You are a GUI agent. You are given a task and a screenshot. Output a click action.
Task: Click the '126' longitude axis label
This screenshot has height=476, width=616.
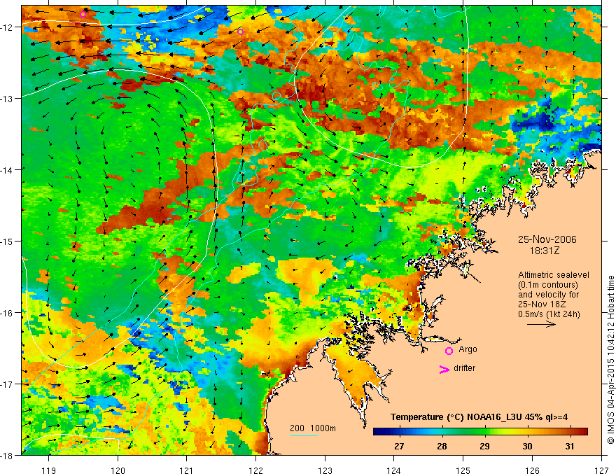pyautogui.click(x=532, y=470)
